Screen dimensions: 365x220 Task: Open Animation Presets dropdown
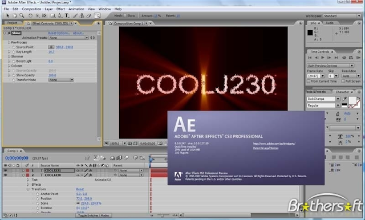[68, 38]
